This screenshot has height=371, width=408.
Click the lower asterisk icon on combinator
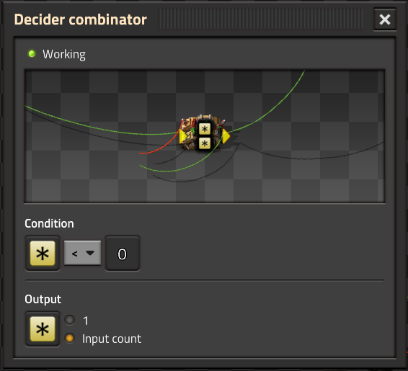point(205,143)
